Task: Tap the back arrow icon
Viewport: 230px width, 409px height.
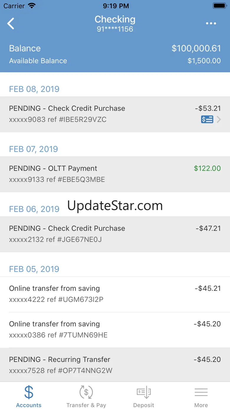Action: pyautogui.click(x=11, y=24)
